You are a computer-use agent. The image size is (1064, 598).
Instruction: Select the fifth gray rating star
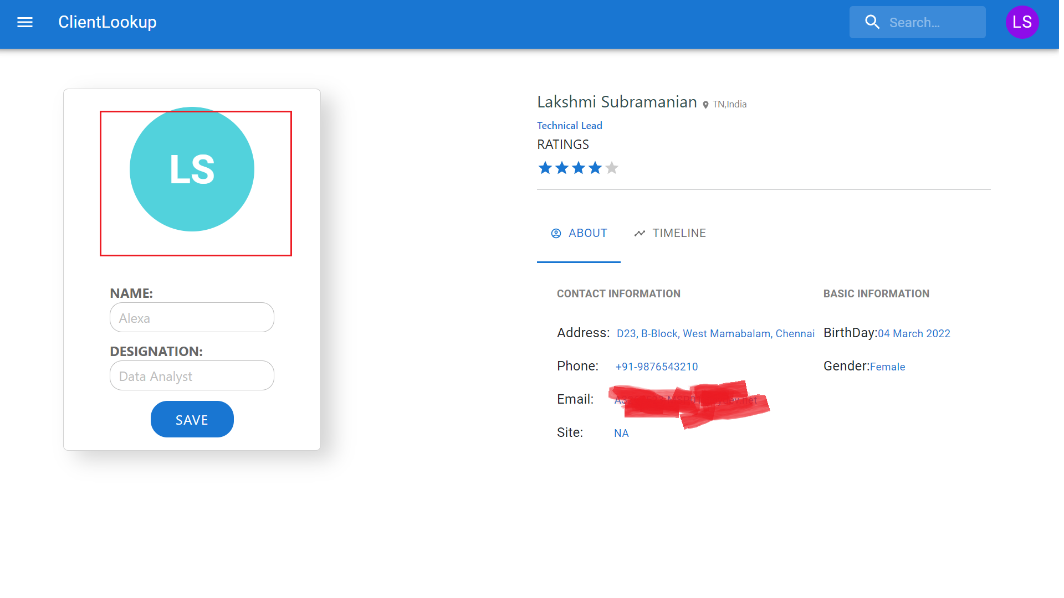point(612,168)
